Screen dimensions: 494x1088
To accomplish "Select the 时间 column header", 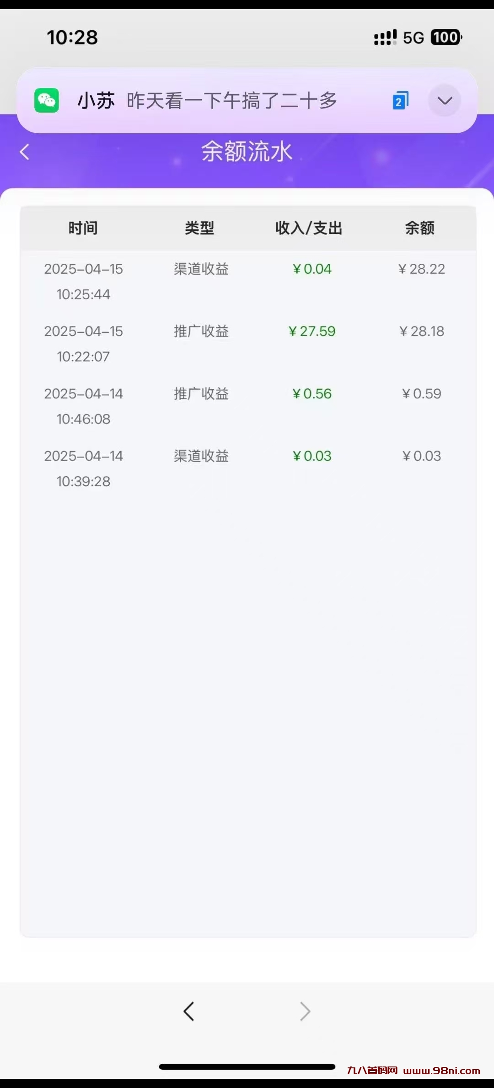I will [x=83, y=228].
